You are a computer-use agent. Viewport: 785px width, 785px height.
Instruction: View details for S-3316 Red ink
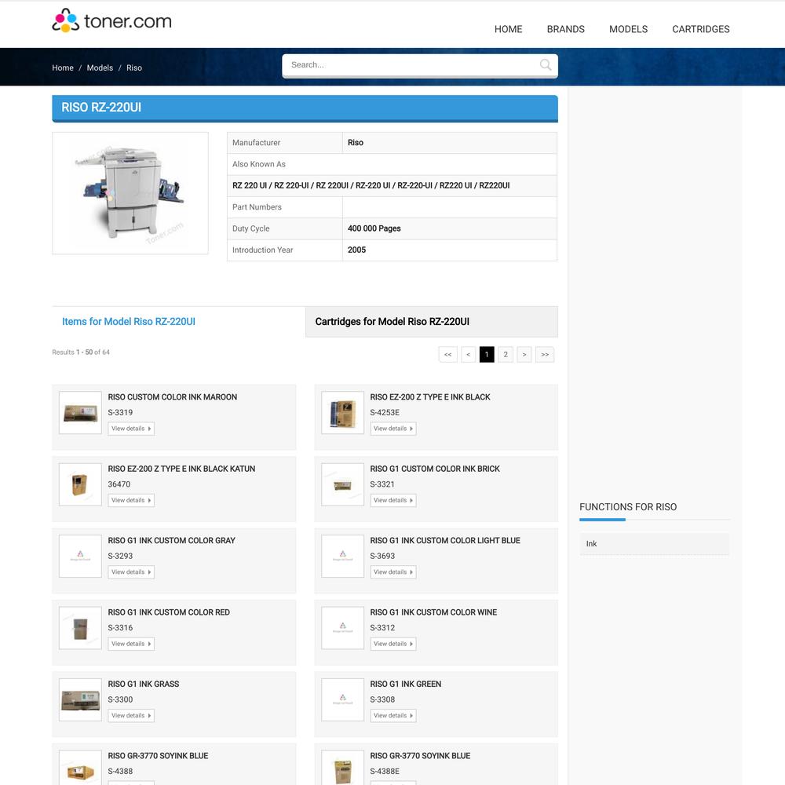[131, 644]
